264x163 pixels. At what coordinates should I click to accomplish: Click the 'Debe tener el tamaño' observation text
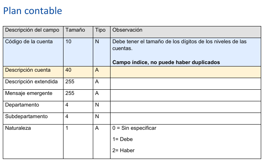point(179,45)
